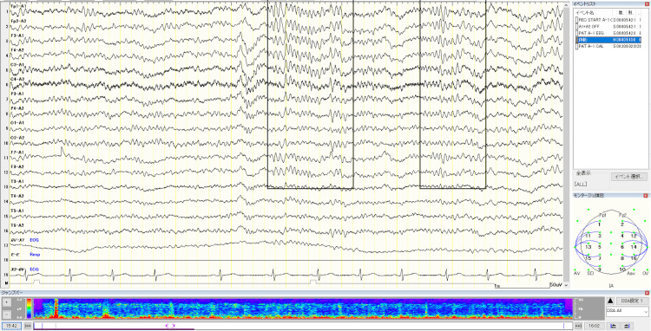Click the pink position marker on timeline
The width and height of the screenshot is (651, 331).
coord(170,326)
